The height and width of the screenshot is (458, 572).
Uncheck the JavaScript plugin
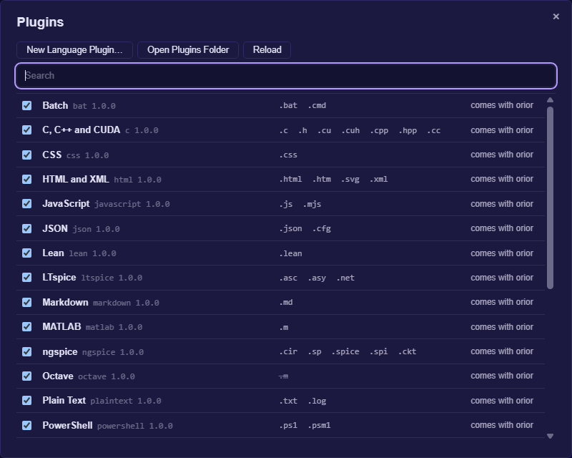click(x=26, y=204)
